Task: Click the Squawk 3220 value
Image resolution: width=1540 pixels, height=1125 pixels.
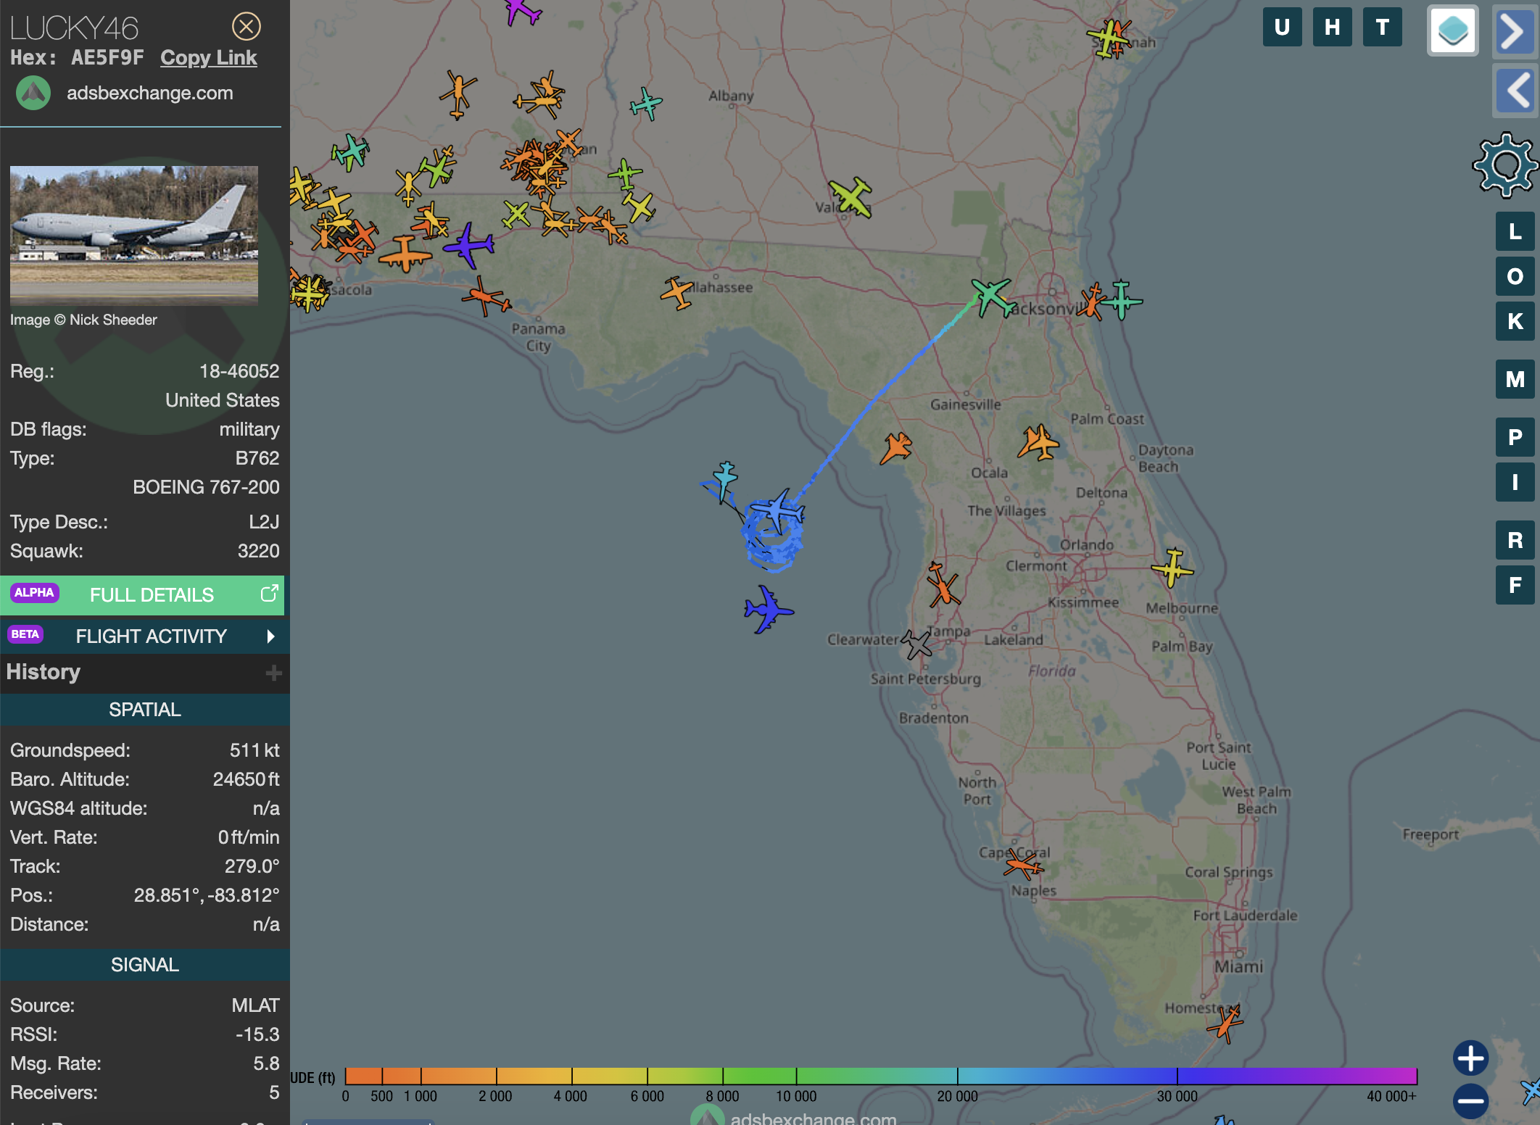Action: tap(258, 551)
